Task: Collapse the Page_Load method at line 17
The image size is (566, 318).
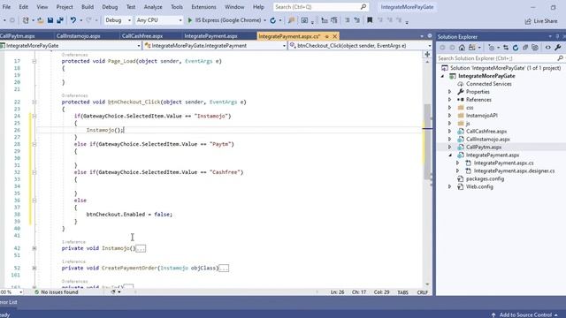Action: tap(34, 61)
